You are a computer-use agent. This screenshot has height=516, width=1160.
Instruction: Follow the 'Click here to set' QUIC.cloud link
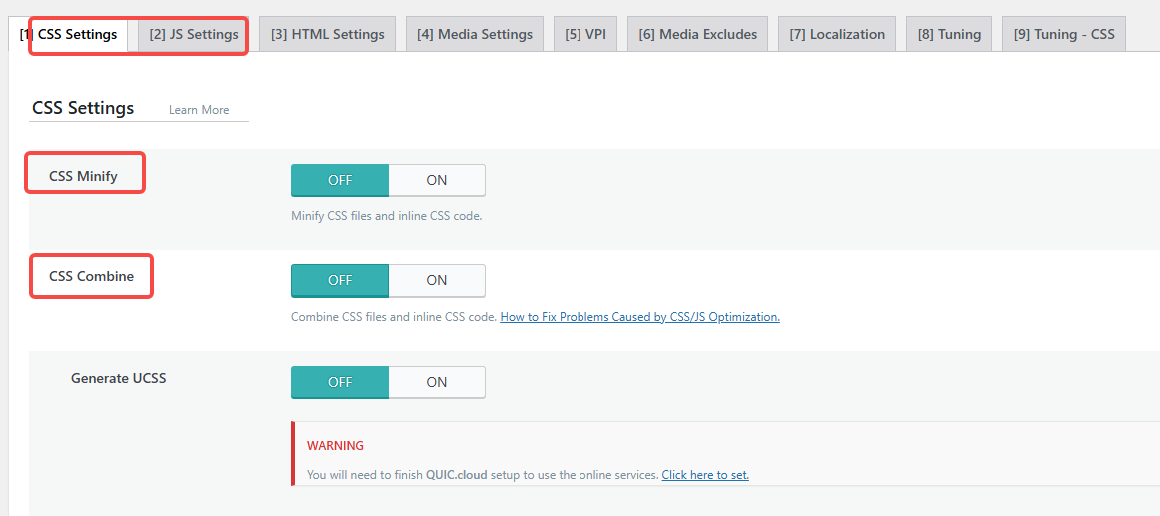pyautogui.click(x=704, y=475)
